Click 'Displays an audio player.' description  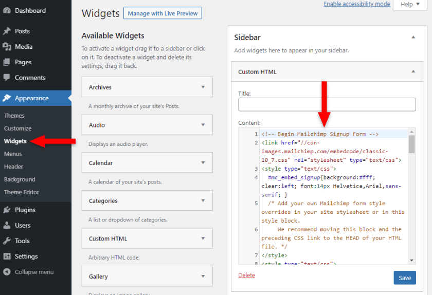118,144
